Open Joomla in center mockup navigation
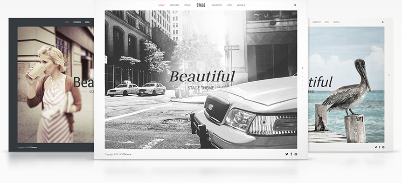The image size is (402, 183). pyautogui.click(x=241, y=5)
